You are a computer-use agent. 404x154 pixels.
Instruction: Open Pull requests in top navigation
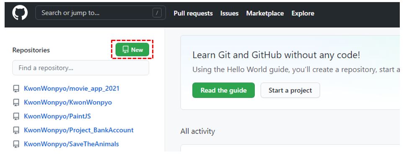[x=193, y=13]
